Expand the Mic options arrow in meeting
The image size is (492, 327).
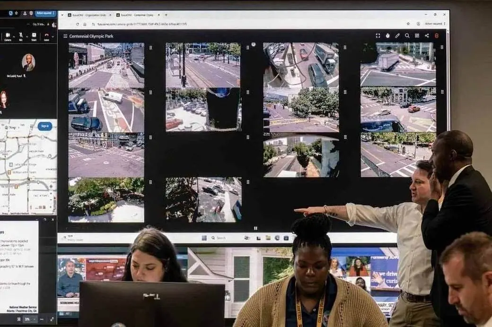(26, 36)
